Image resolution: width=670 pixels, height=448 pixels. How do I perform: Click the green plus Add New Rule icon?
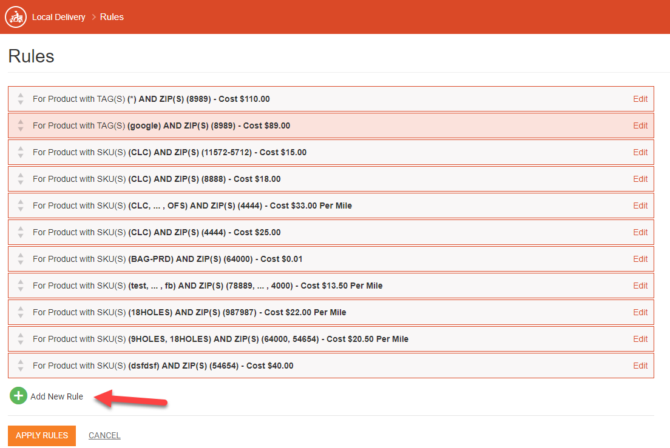pyautogui.click(x=18, y=396)
